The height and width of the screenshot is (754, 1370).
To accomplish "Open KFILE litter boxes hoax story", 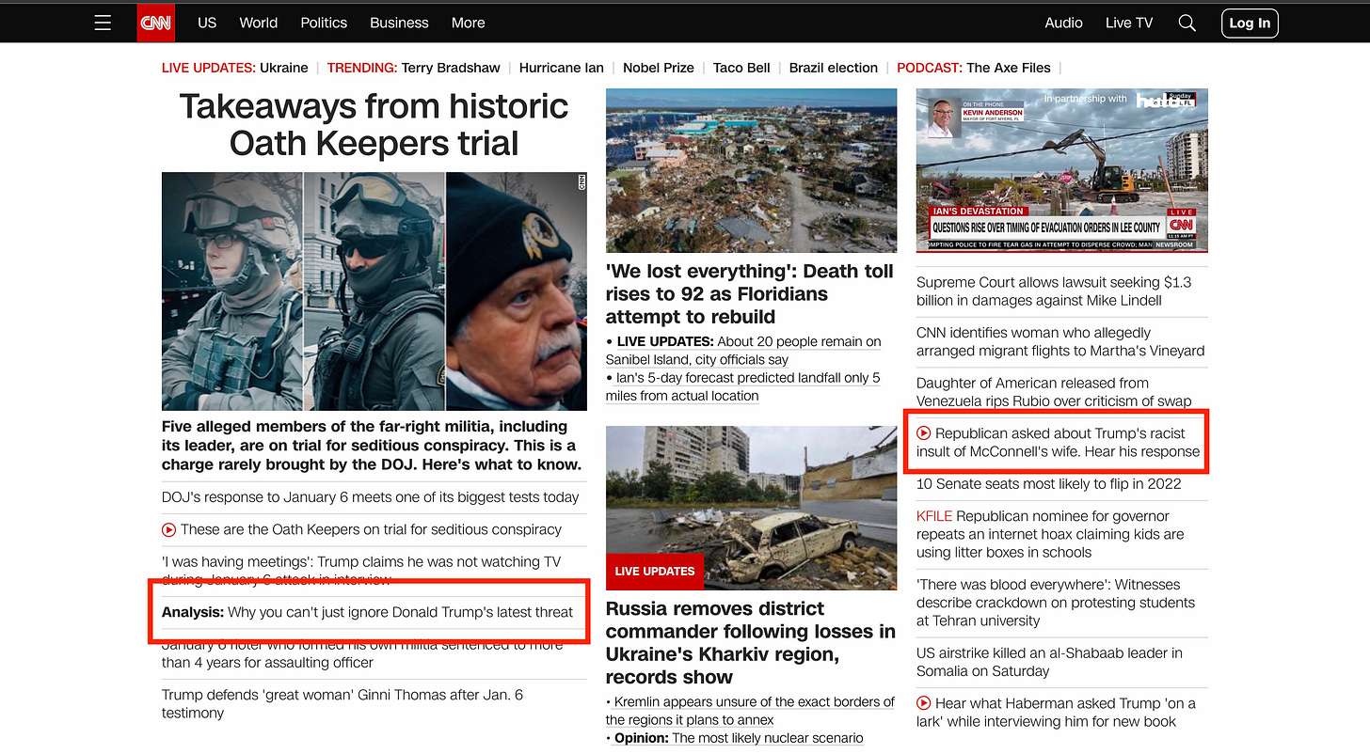I will [x=1050, y=534].
